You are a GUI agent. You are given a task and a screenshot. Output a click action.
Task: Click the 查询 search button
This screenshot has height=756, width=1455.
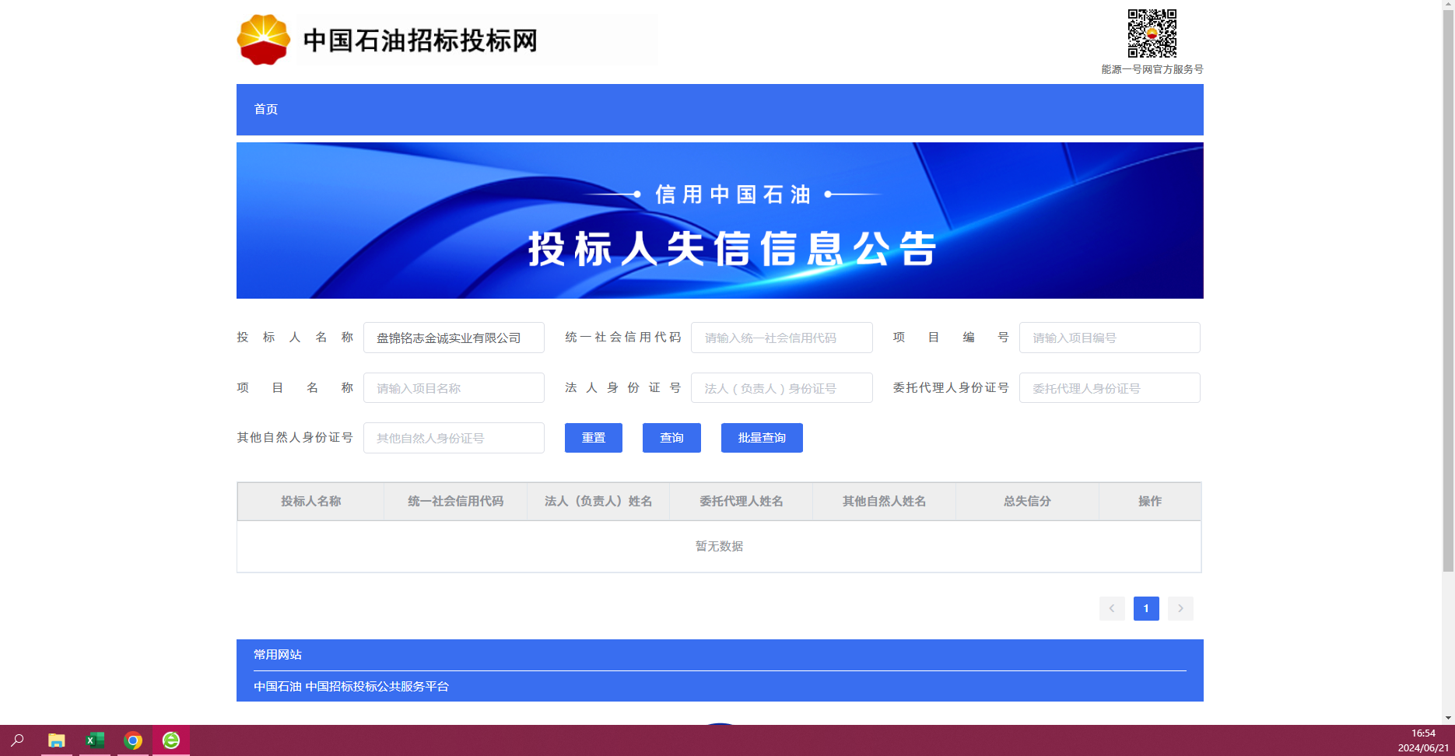671,438
